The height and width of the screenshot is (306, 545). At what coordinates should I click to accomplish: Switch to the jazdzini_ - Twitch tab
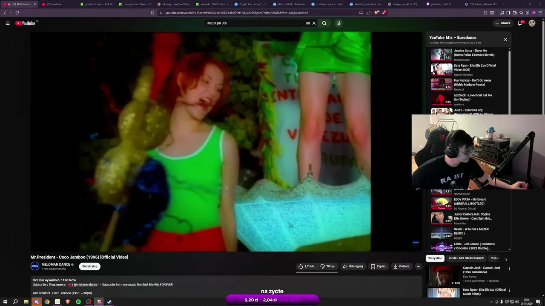click(x=442, y=4)
